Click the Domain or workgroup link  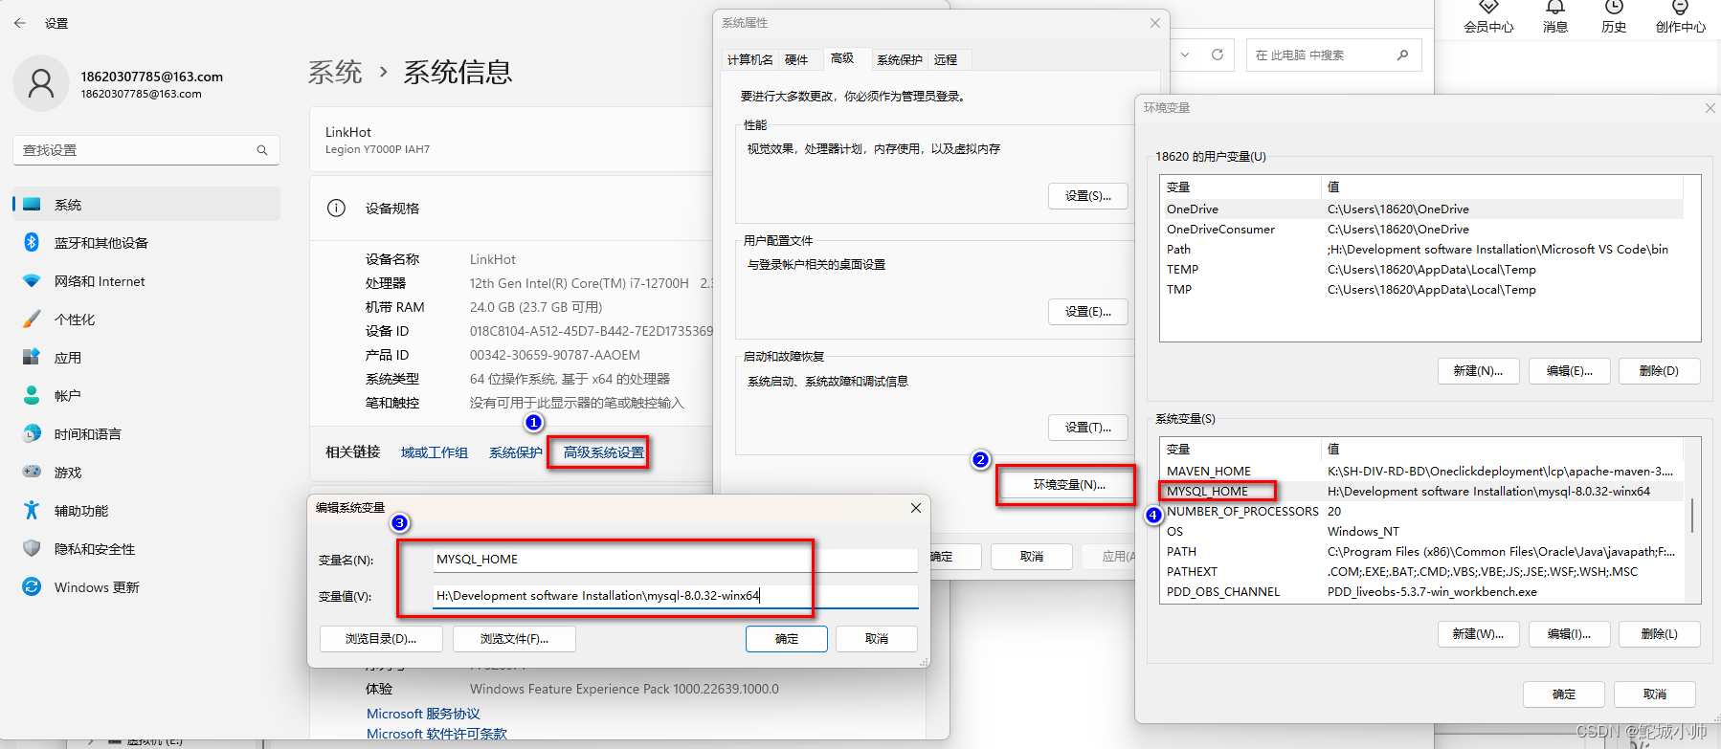point(434,452)
